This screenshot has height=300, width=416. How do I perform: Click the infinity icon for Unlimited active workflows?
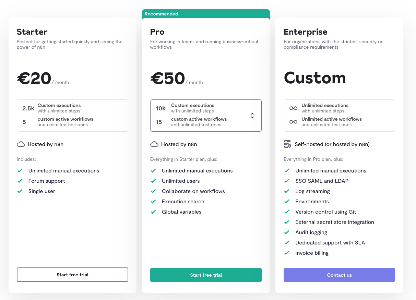coord(293,121)
